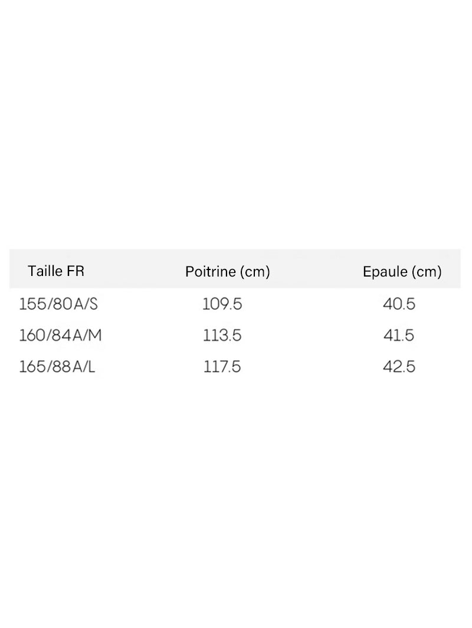Click the (cm) unit beside Poitrine
The width and height of the screenshot is (472, 628).
click(255, 272)
